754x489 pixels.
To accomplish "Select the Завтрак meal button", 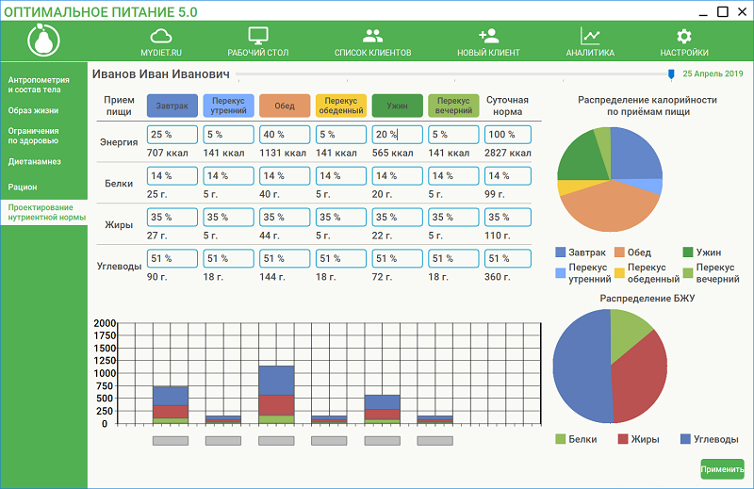I will pos(172,106).
